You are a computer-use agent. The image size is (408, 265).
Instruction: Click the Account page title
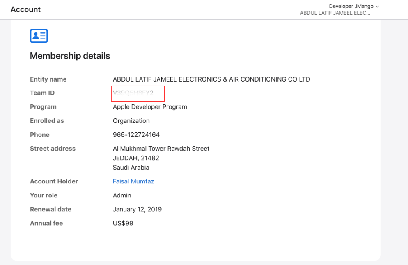(25, 9)
